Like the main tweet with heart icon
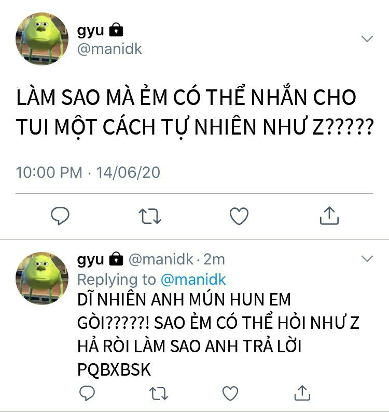The height and width of the screenshot is (412, 389). 239,216
